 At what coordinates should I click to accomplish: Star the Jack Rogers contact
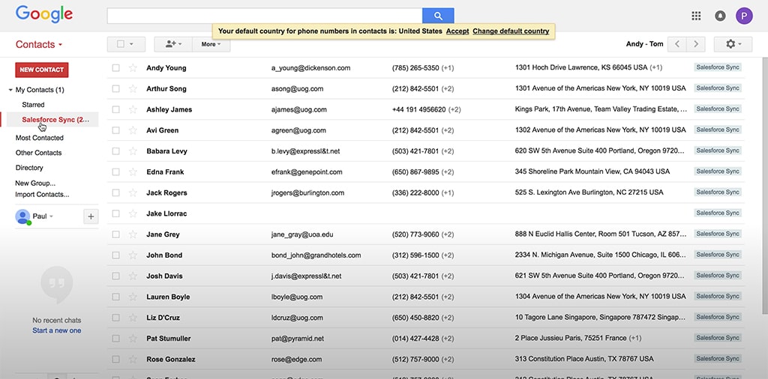133,192
